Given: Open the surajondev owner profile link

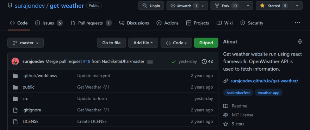Looking at the screenshot, I should tap(30, 6).
